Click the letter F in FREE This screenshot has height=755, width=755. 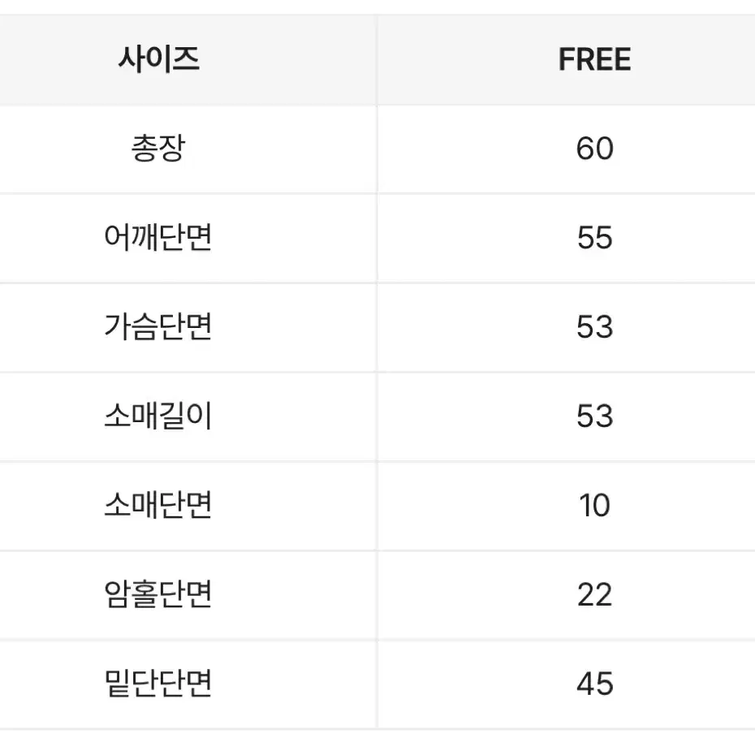(x=567, y=60)
